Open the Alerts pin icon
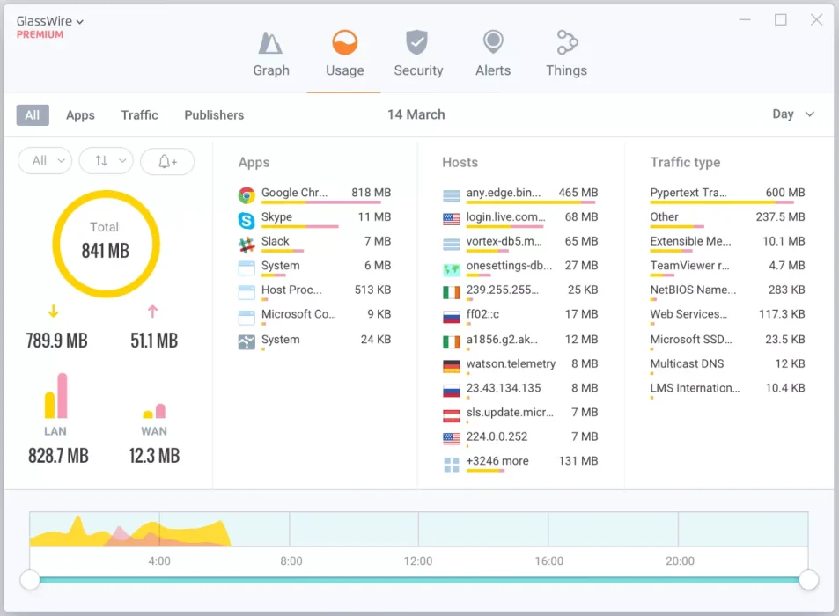The image size is (839, 616). (x=493, y=41)
